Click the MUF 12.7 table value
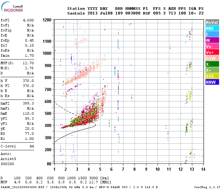 (x=93, y=182)
